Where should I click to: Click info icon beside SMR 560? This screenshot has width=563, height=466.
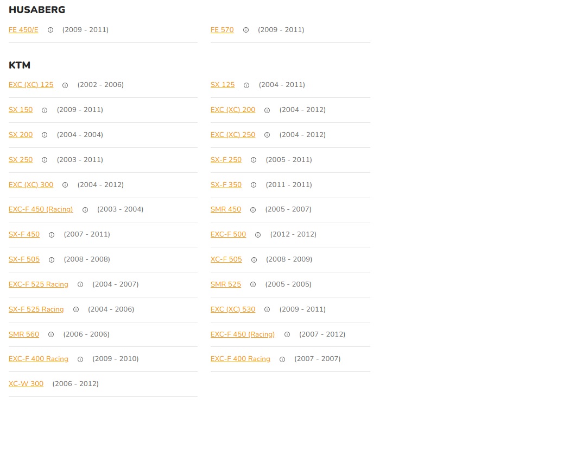click(x=51, y=335)
